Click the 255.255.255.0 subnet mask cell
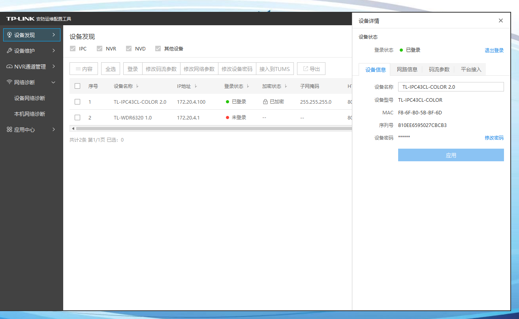The height and width of the screenshot is (319, 519). point(316,102)
